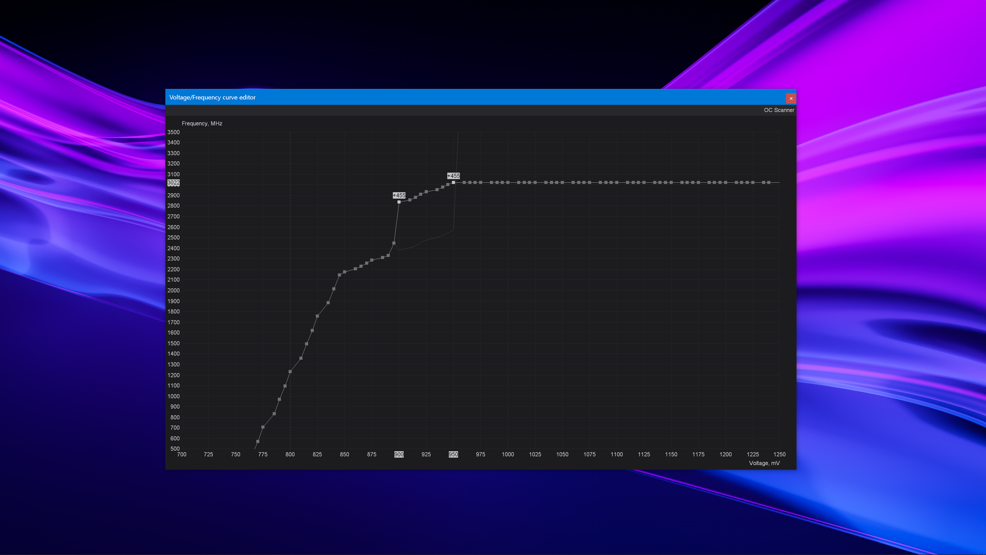Viewport: 986px width, 555px height.
Task: Click the curve point at 850 mV
Action: [x=345, y=272]
